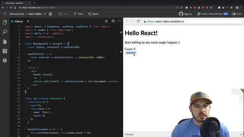Click the @anonymous user link

click(x=17, y=14)
